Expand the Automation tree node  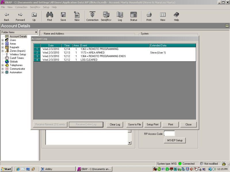[x=3, y=73]
